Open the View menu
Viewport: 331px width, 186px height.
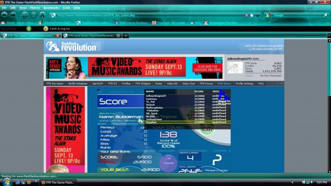(x=23, y=8)
